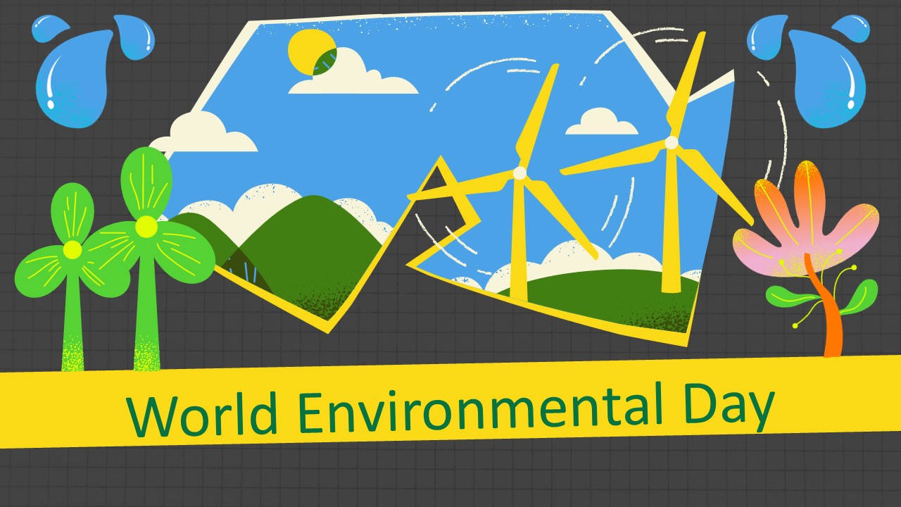Click the yellow sun in the sky
Viewport: 901px width, 507px height.
click(306, 51)
